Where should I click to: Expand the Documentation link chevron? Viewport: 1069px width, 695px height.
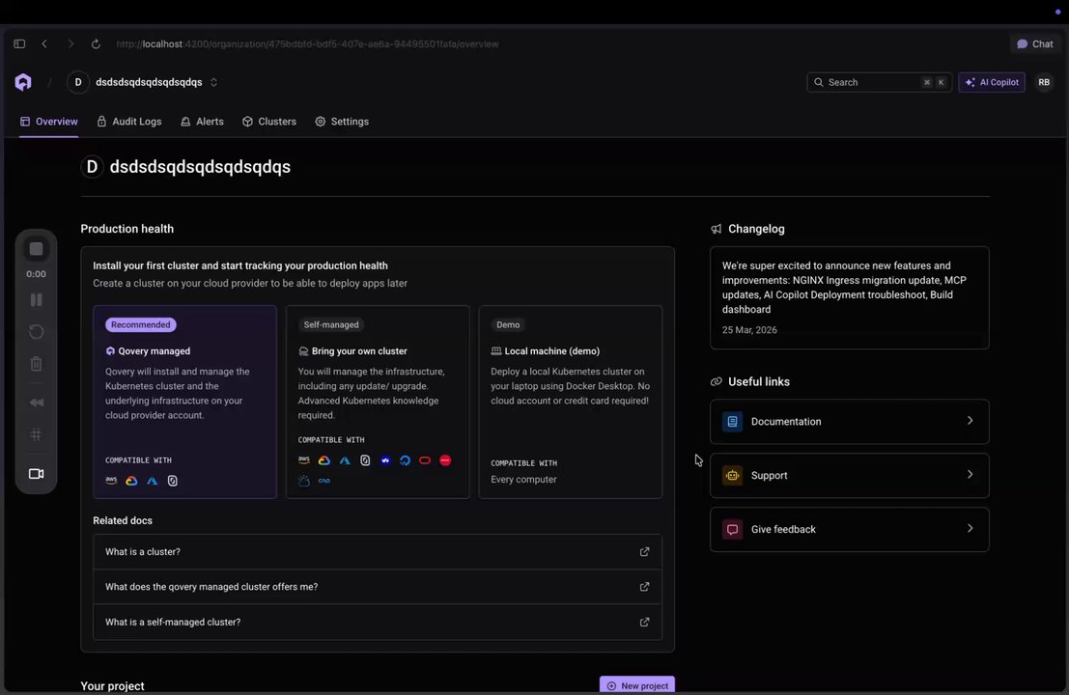click(x=970, y=421)
